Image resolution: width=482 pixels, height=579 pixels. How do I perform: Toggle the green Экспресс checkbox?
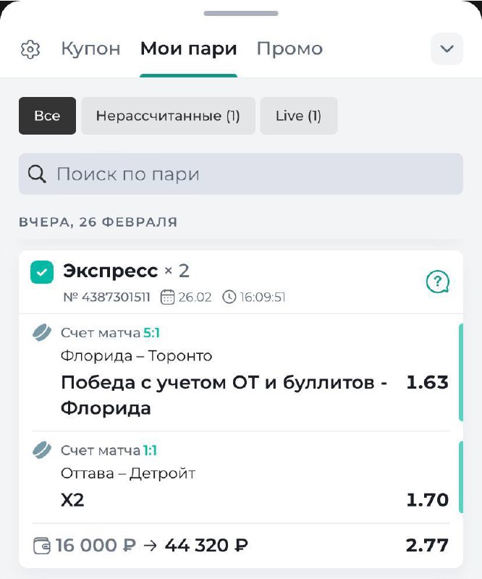point(41,273)
